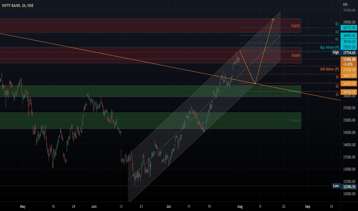The image size is (358, 211).
Task: Click the 33500.00 price axis value
Action: click(x=349, y=157)
